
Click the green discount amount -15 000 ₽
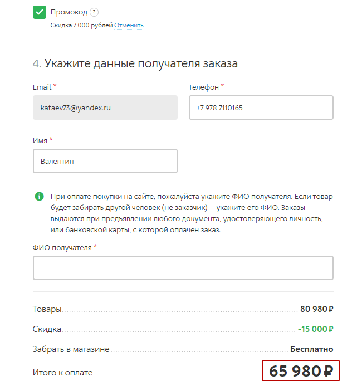[x=316, y=329]
